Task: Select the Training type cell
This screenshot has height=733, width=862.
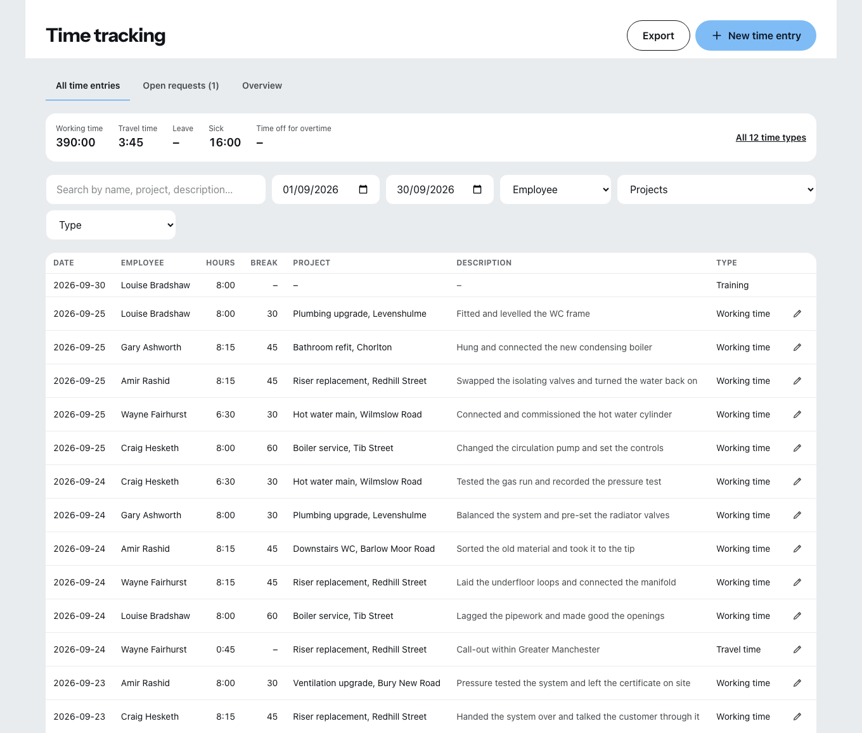Action: tap(732, 285)
